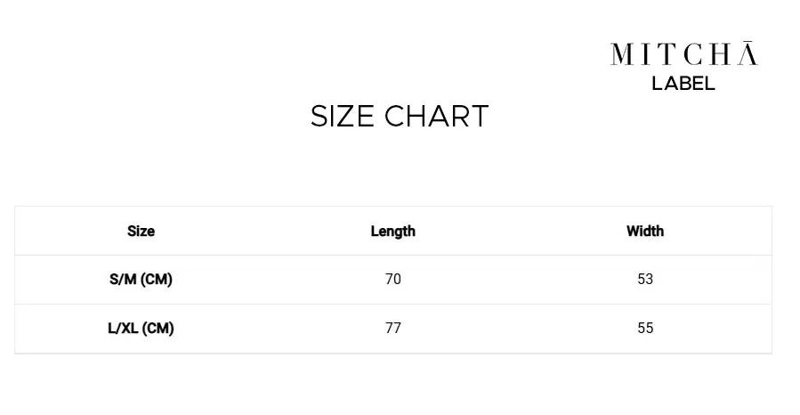The height and width of the screenshot is (415, 800).
Task: Click the L/XL (CM) row label
Action: point(141,328)
